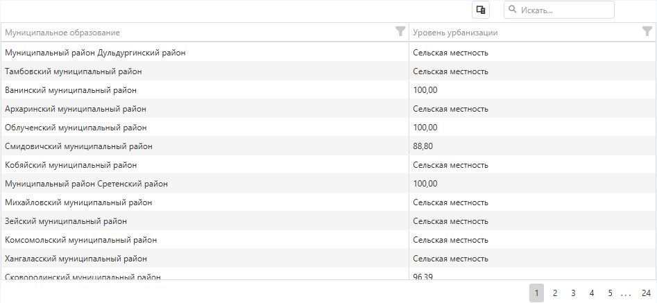Select the Ванинский муниципальный район row

(71, 90)
